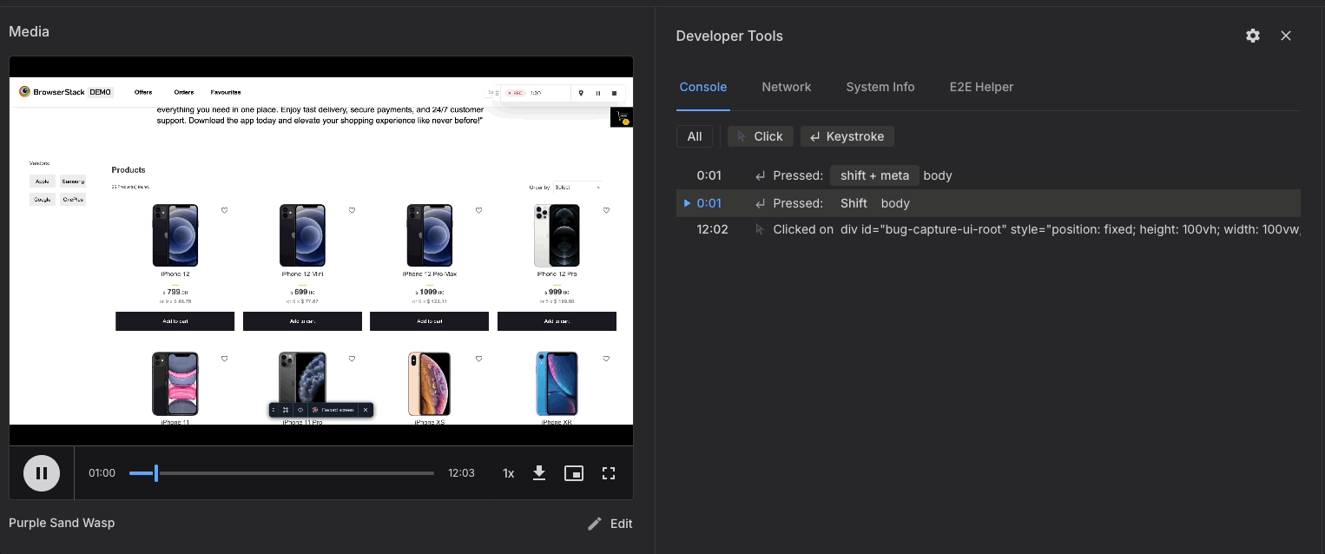Click the recorder stop icon in video
This screenshot has width=1325, height=554.
pyautogui.click(x=614, y=93)
